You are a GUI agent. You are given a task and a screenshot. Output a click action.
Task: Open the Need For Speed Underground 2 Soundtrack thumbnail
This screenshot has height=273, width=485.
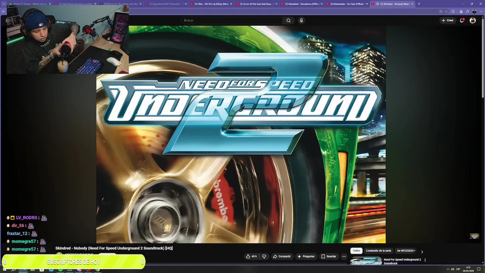coord(366,261)
